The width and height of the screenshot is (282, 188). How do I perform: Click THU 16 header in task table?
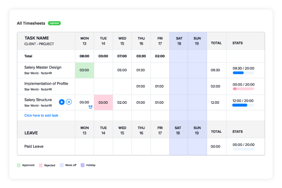(x=141, y=41)
